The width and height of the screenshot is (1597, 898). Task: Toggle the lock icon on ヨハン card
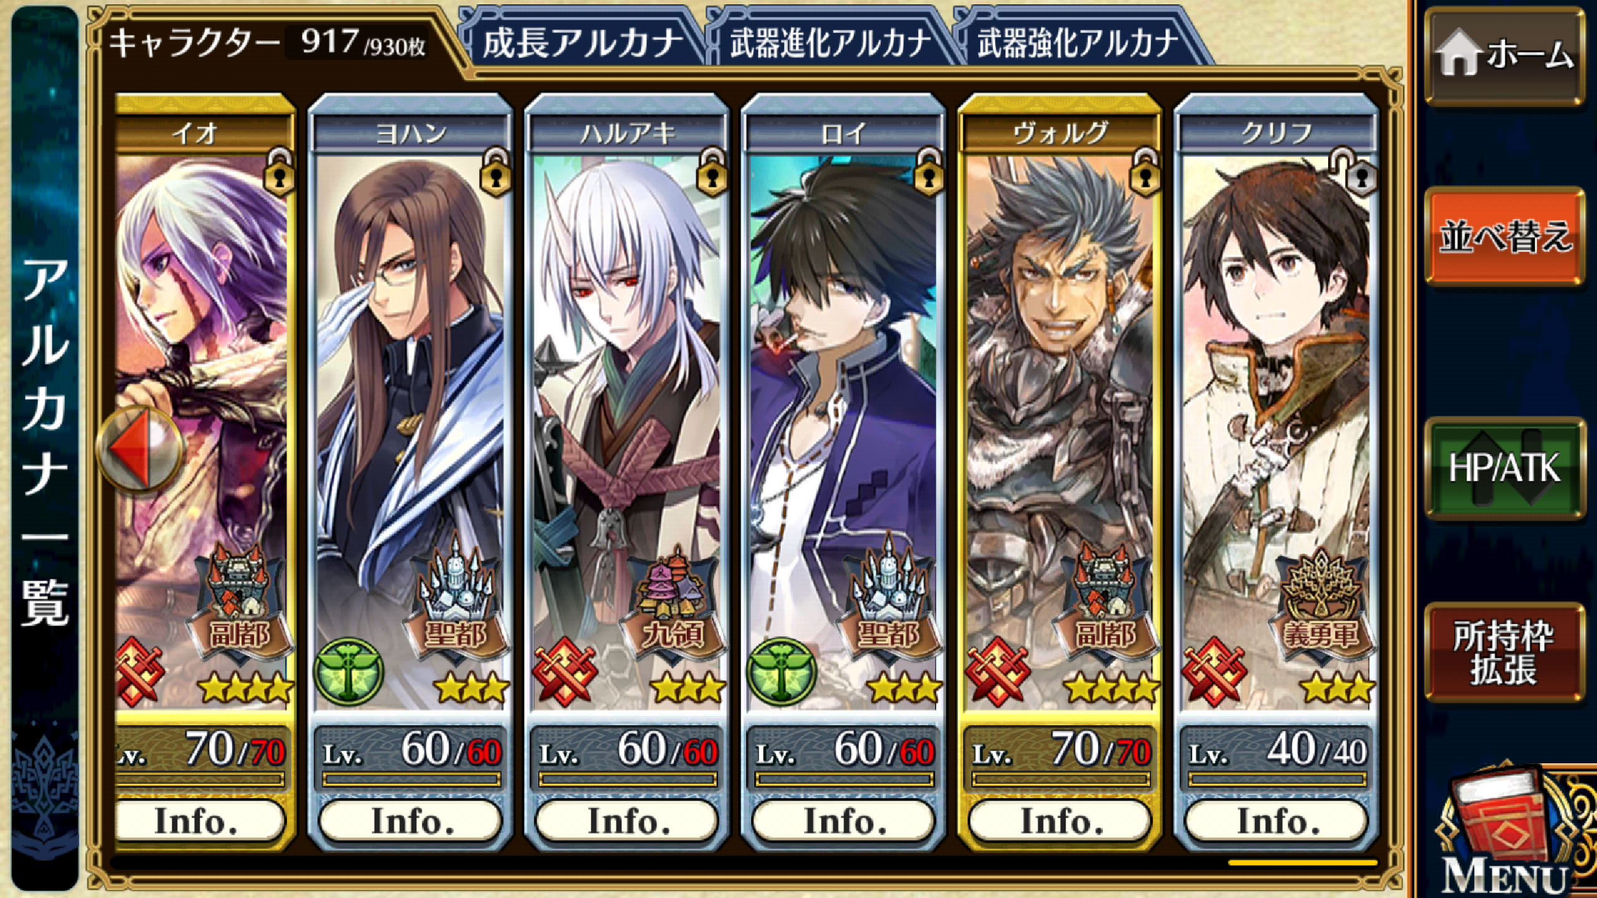(x=495, y=173)
